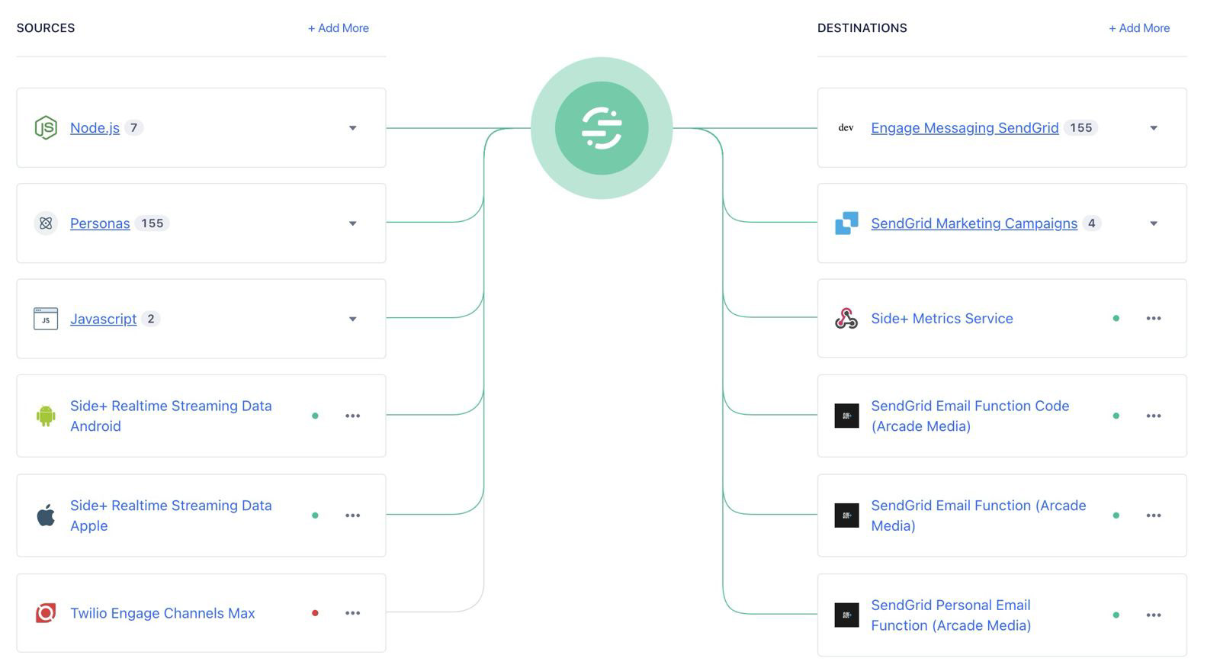Open SendGrid Personal Email Function (Arcade Media)

951,615
